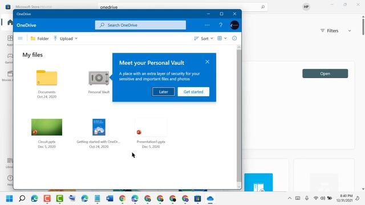The image size is (365, 205).
Task: Open taskbar Search magnifier
Action: [22, 199]
